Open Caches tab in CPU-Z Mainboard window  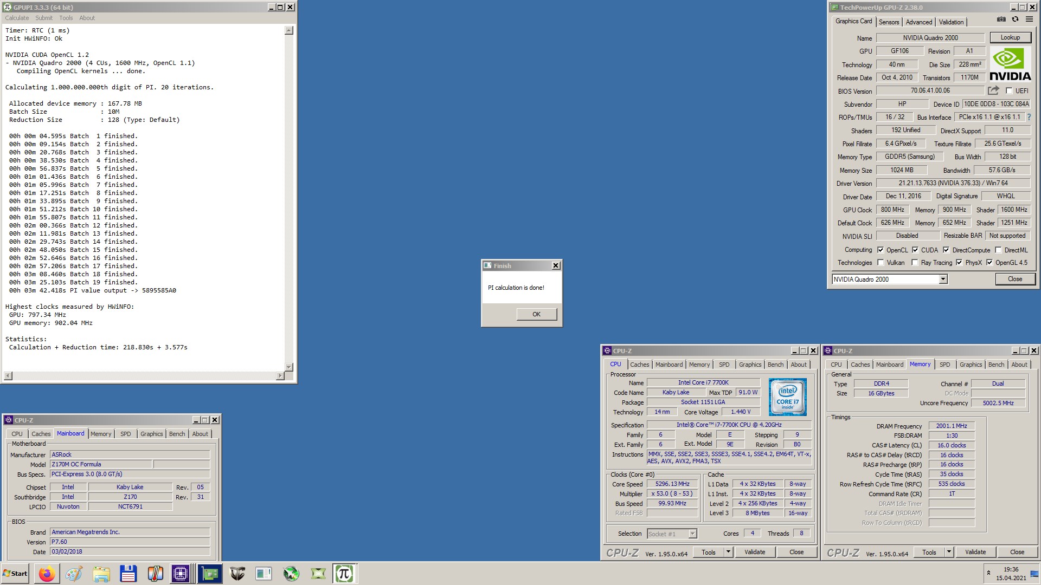point(41,434)
